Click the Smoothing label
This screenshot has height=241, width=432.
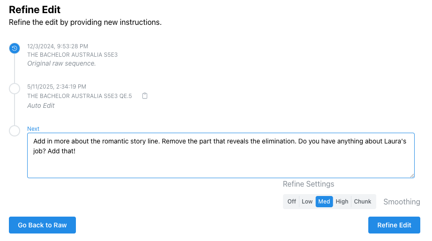402,202
